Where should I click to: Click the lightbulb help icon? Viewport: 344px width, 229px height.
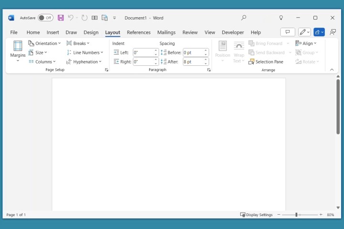[x=281, y=18]
